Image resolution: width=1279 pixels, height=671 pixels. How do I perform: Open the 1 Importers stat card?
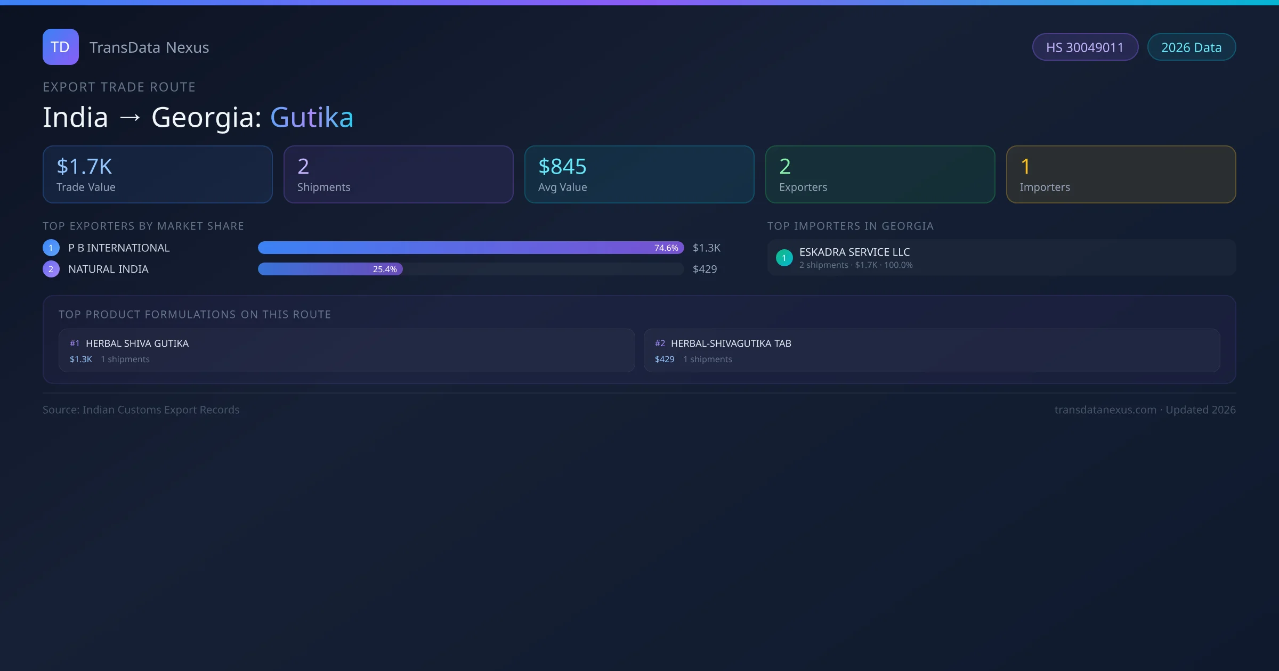(x=1121, y=175)
